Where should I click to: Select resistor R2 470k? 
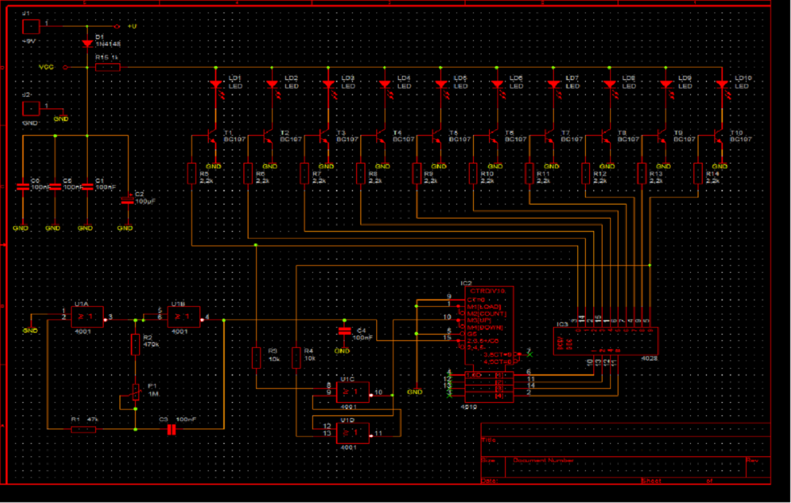tap(135, 344)
